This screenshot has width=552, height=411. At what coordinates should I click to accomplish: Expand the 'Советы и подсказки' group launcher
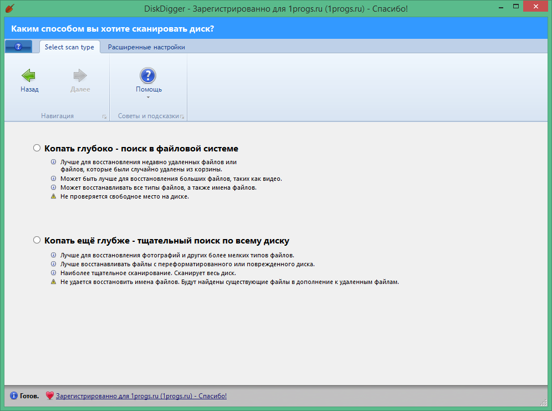coord(182,116)
